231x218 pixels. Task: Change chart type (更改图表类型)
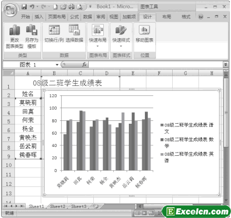point(14,37)
